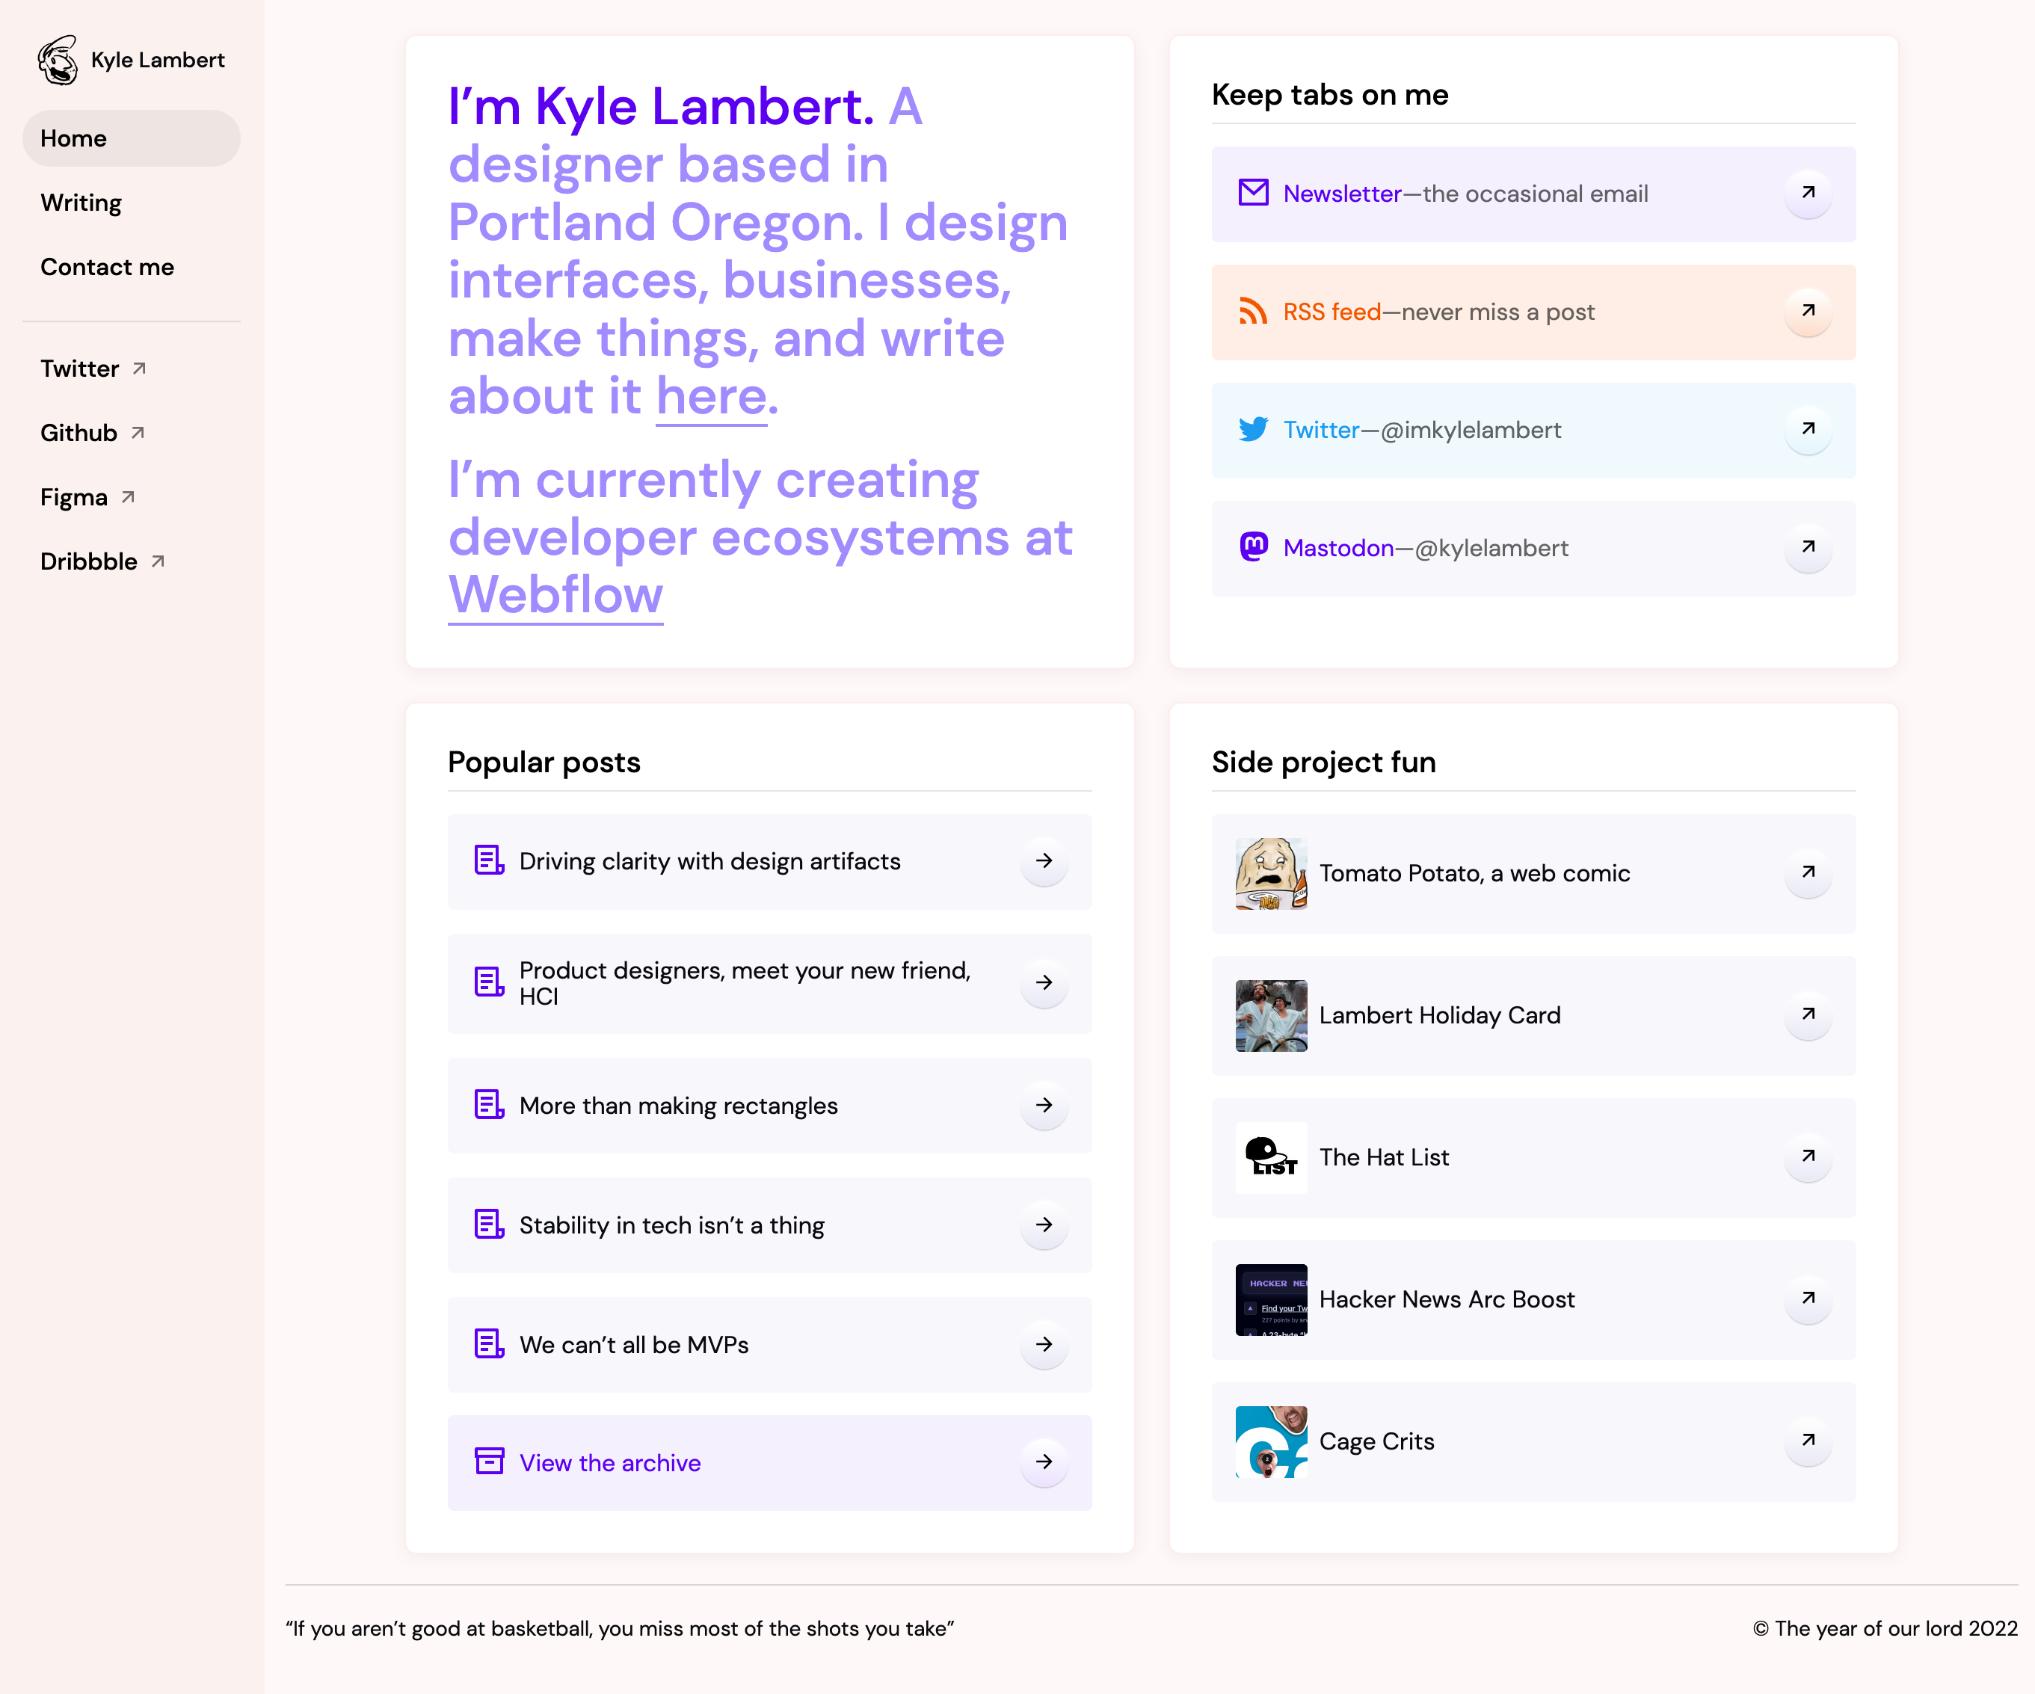
Task: Click arrow for Driving clarity with design artifacts
Action: [x=1044, y=860]
